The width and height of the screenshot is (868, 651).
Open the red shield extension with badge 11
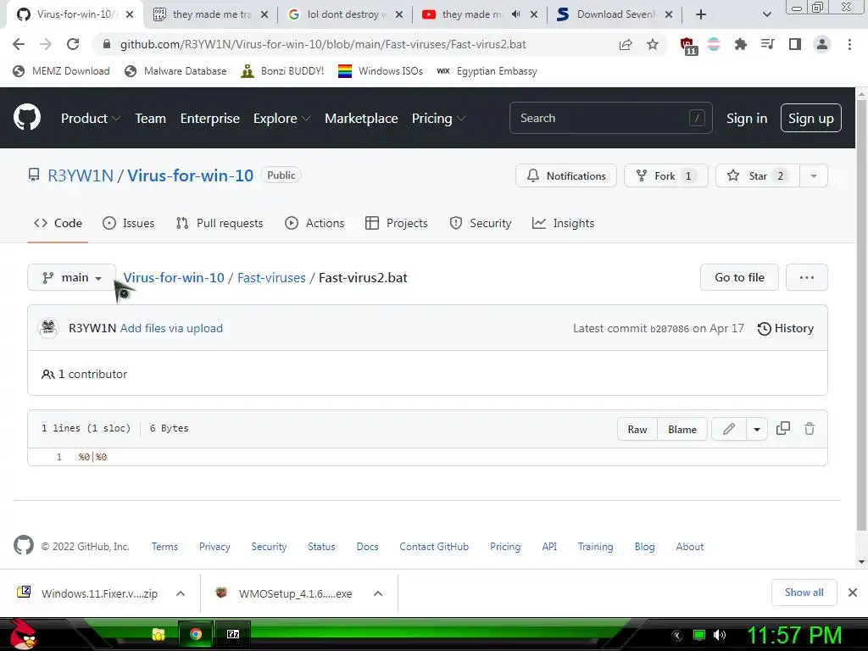click(688, 46)
